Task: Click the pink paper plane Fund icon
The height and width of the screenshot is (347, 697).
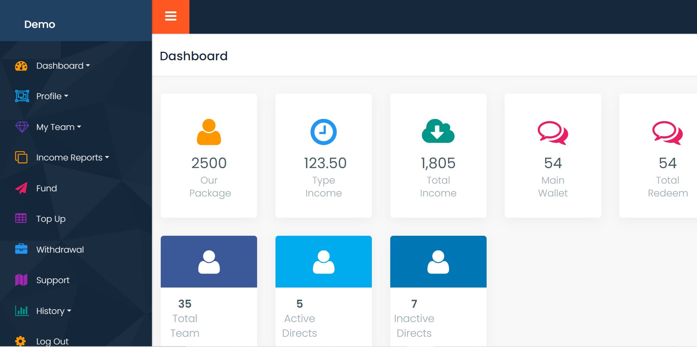Action: (21, 188)
